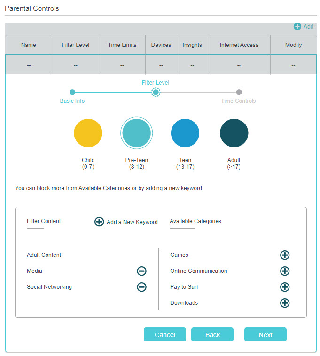320x356 pixels.
Task: Click the Time Controls step label
Action: pyautogui.click(x=238, y=101)
